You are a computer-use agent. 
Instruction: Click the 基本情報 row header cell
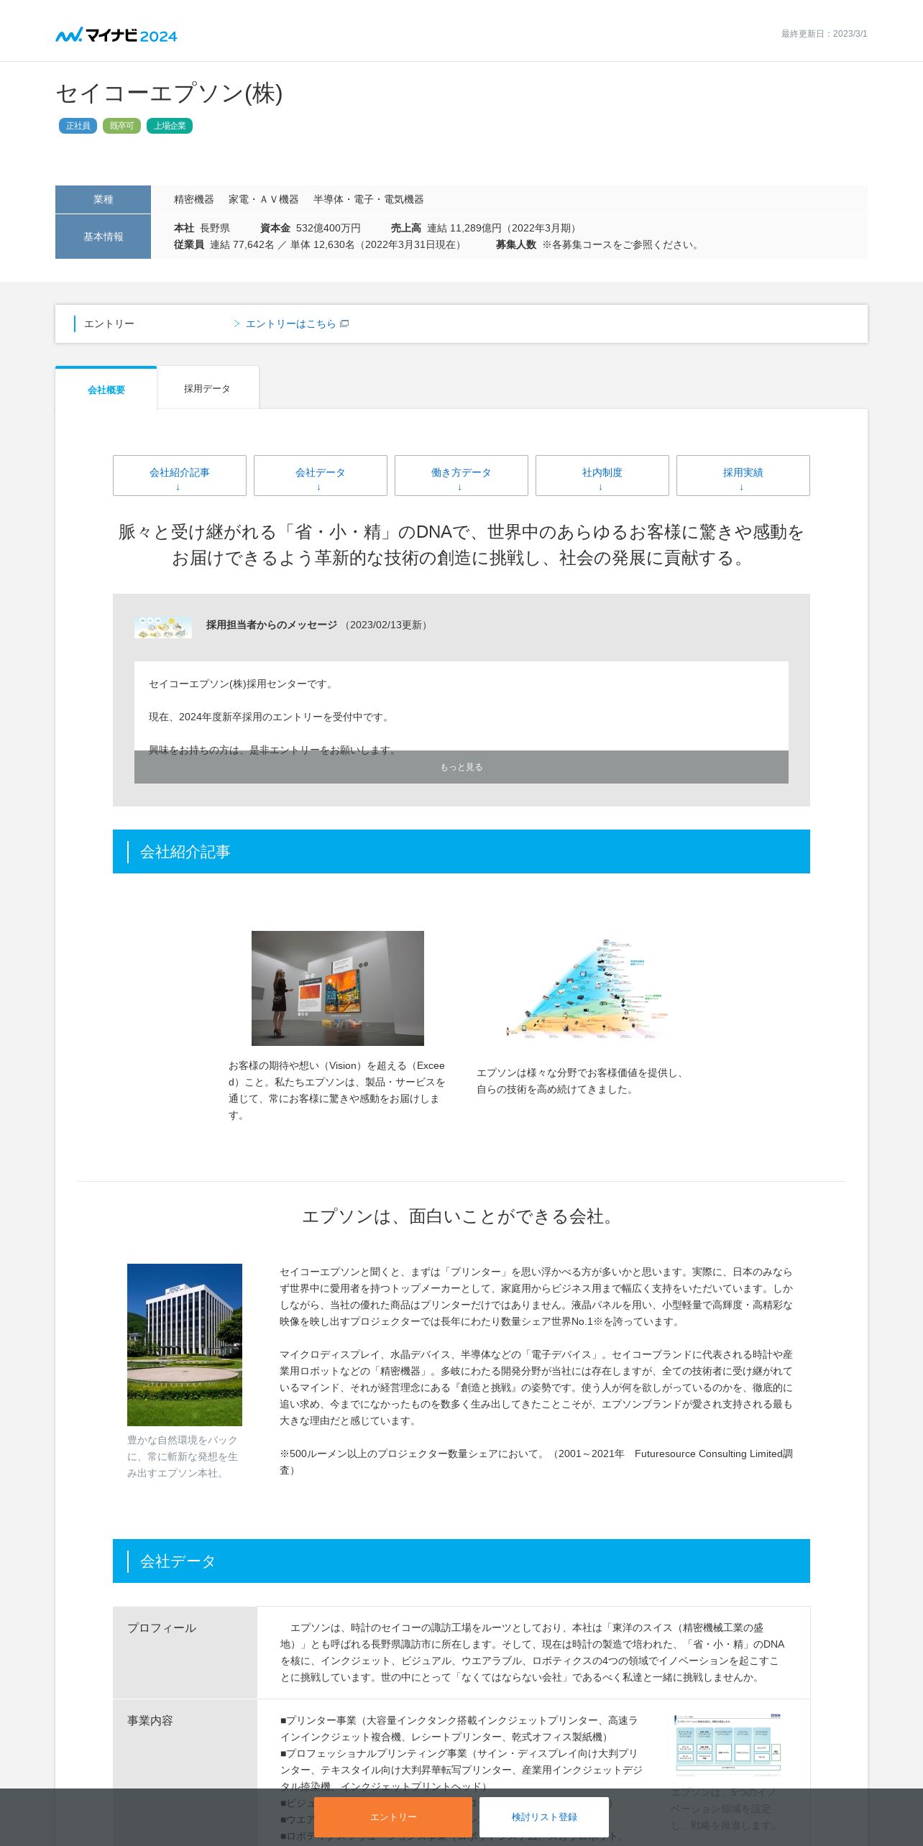pos(103,237)
